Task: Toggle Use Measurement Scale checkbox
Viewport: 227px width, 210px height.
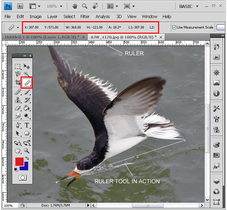Action: [x=174, y=27]
